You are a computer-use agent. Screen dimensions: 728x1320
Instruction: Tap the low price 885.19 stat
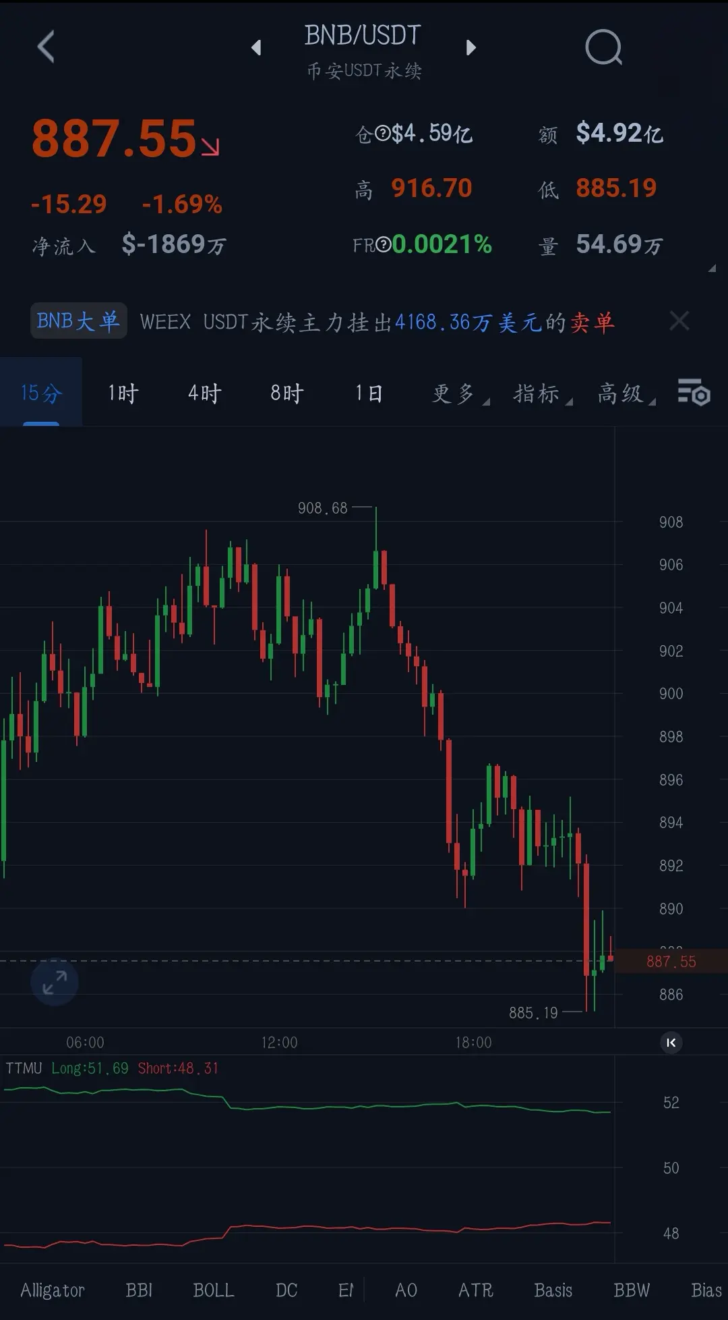(x=616, y=188)
